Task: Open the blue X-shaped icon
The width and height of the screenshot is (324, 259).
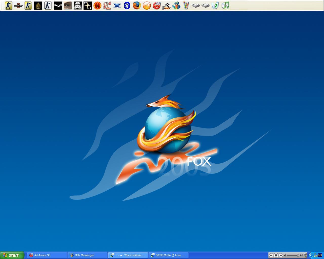Action: tap(117, 6)
